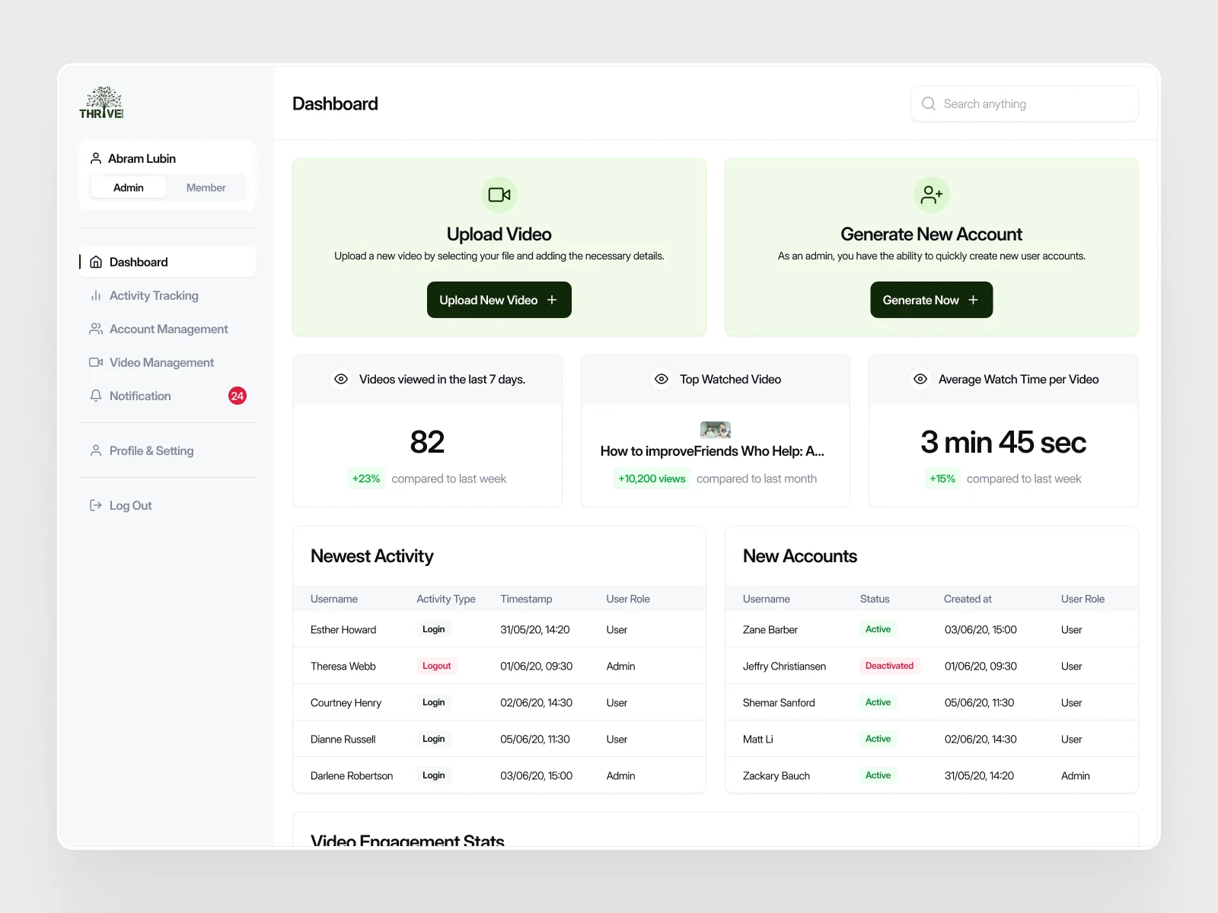
Task: Log Out of the dashboard
Action: click(x=167, y=505)
